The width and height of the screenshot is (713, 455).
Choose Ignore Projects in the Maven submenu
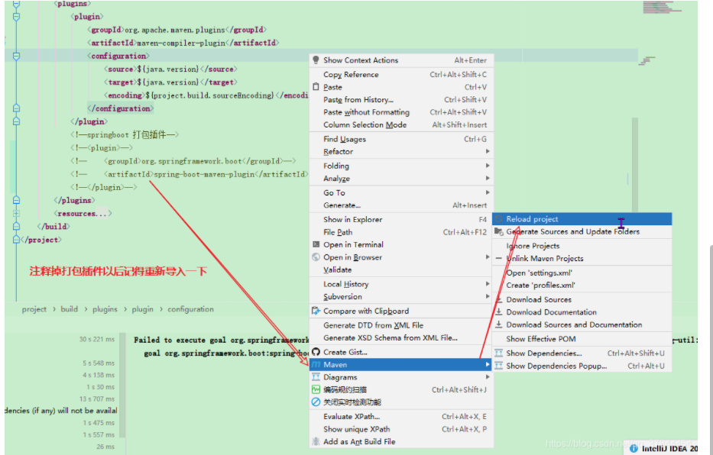(x=582, y=246)
